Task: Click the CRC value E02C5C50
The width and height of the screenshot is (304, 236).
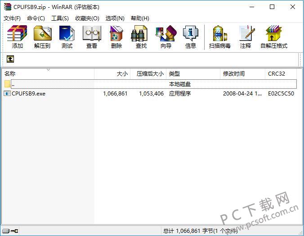Action: pos(281,93)
